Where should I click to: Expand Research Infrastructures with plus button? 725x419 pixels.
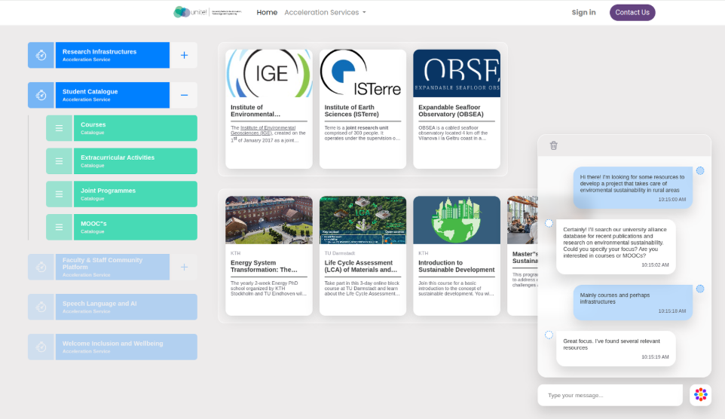click(x=184, y=55)
